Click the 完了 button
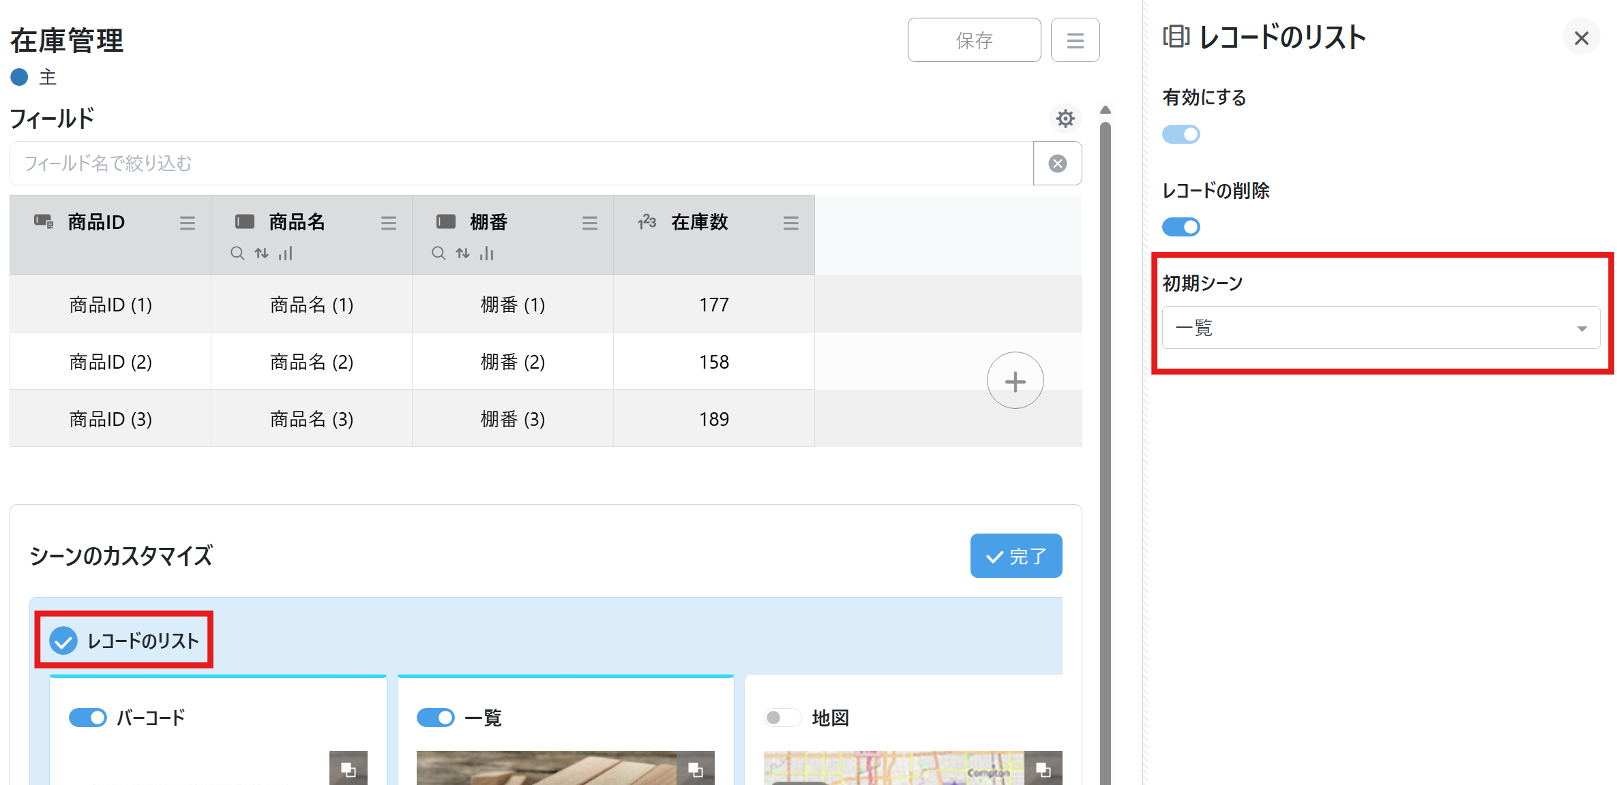This screenshot has height=785, width=1617. tap(1015, 556)
